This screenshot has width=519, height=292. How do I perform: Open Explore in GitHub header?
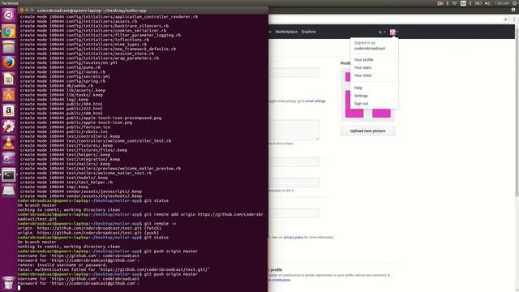point(308,32)
